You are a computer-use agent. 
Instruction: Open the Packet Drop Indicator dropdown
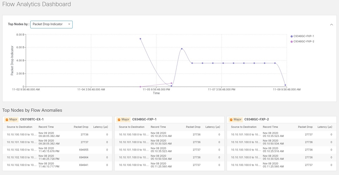click(52, 24)
